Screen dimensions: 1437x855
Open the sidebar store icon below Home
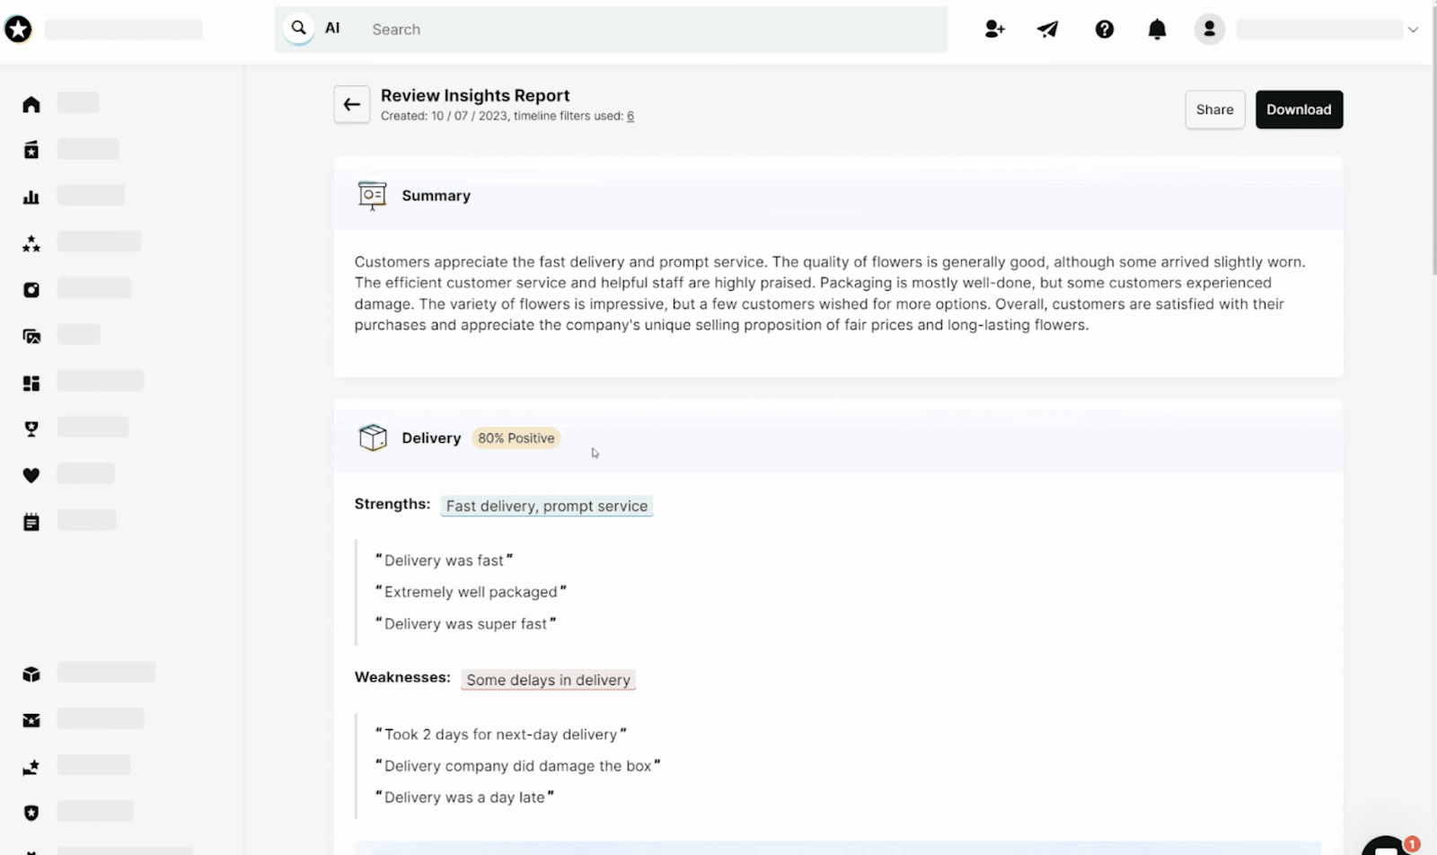click(31, 150)
